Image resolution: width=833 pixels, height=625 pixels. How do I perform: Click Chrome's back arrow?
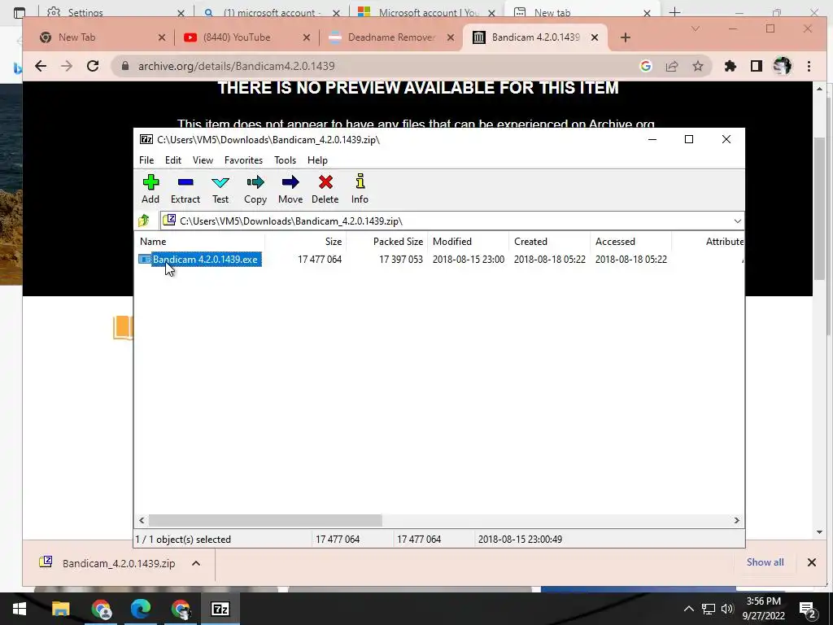(41, 66)
